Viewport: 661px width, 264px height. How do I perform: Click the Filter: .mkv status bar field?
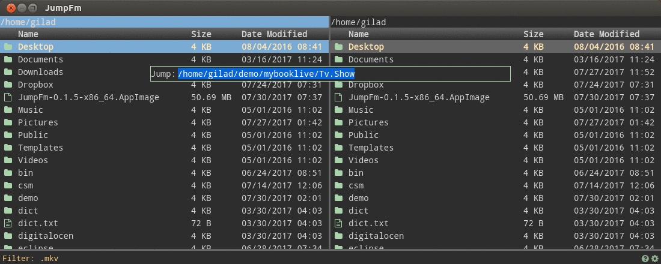coord(31,258)
